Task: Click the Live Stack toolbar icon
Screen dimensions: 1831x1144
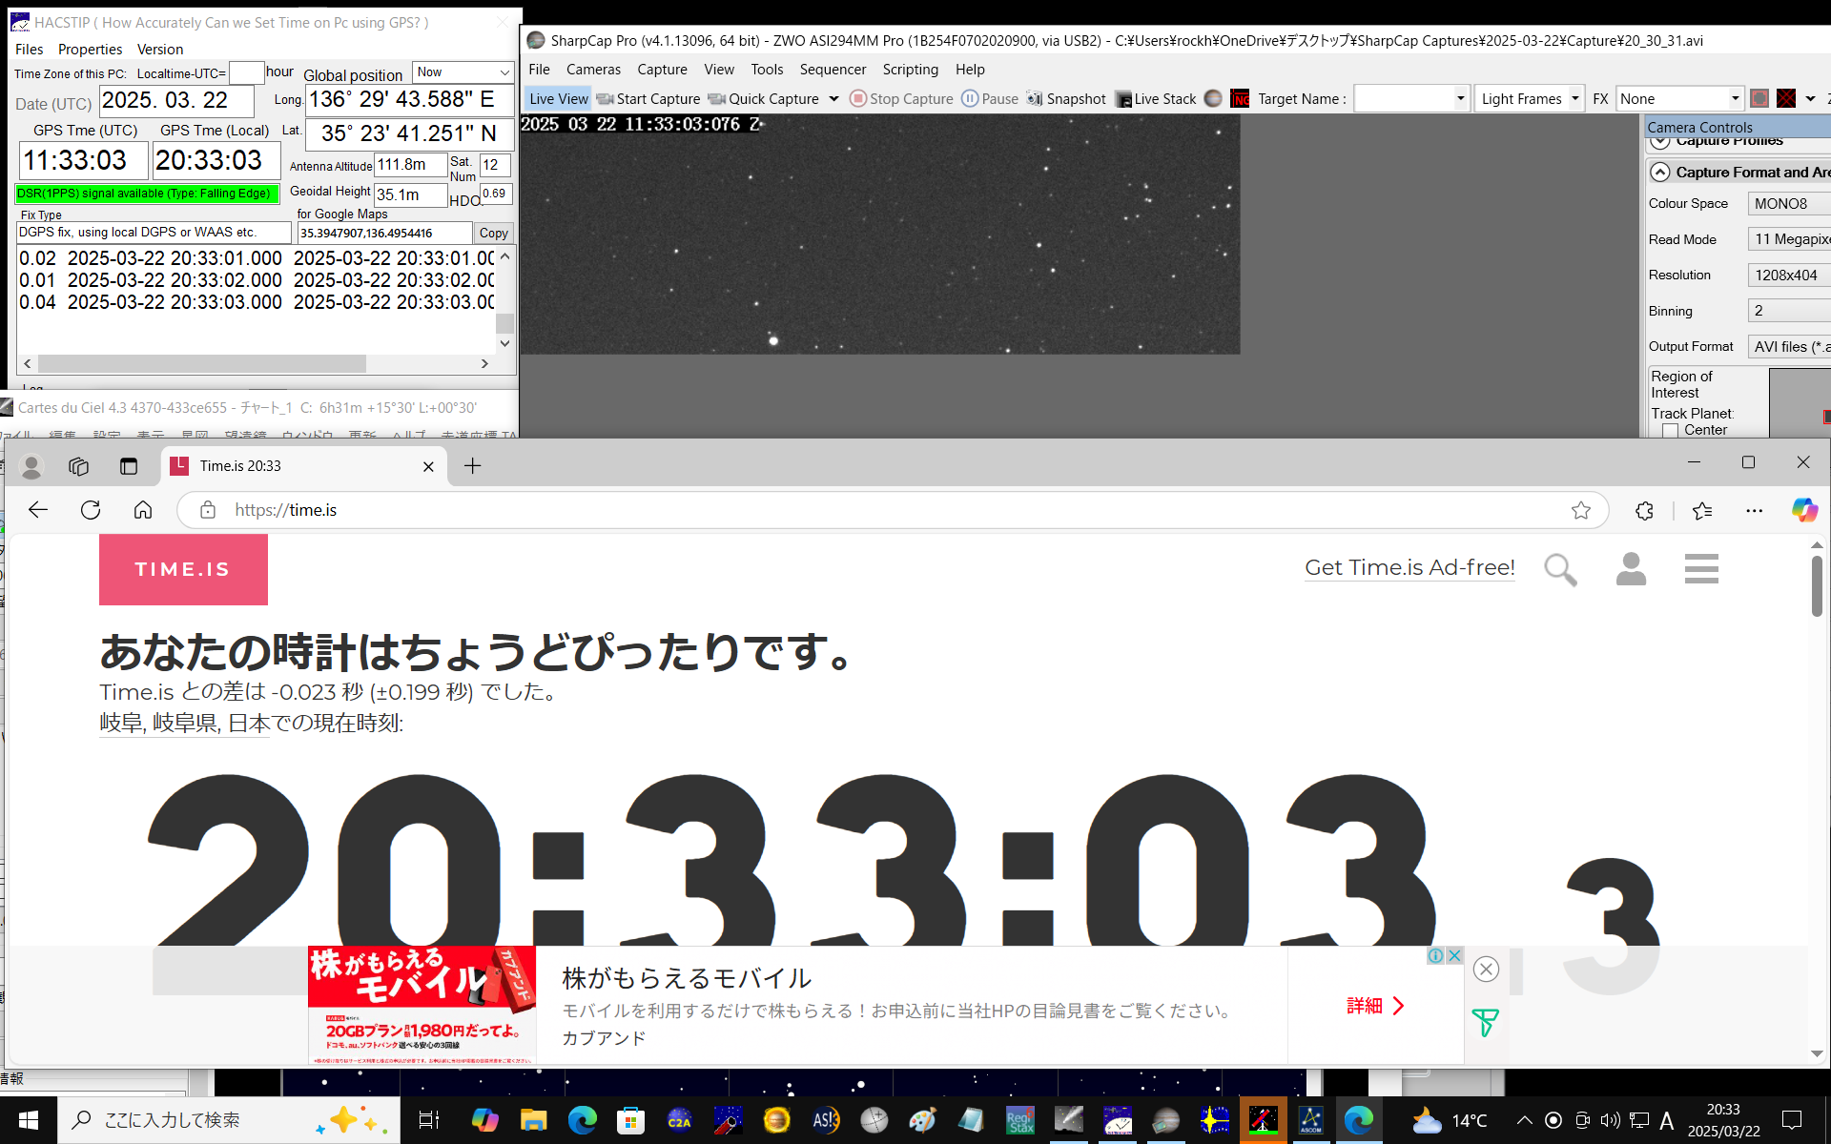Action: (1124, 99)
